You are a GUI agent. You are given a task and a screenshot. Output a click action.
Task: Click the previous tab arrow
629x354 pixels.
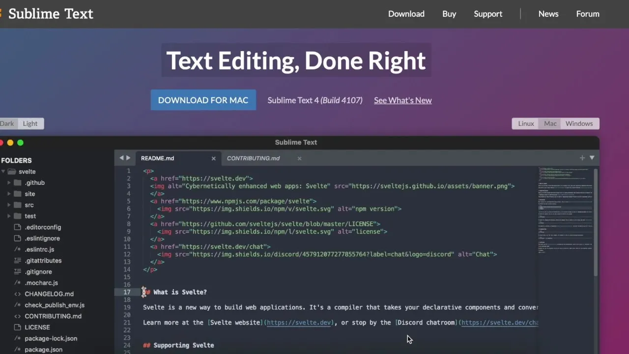click(x=121, y=158)
